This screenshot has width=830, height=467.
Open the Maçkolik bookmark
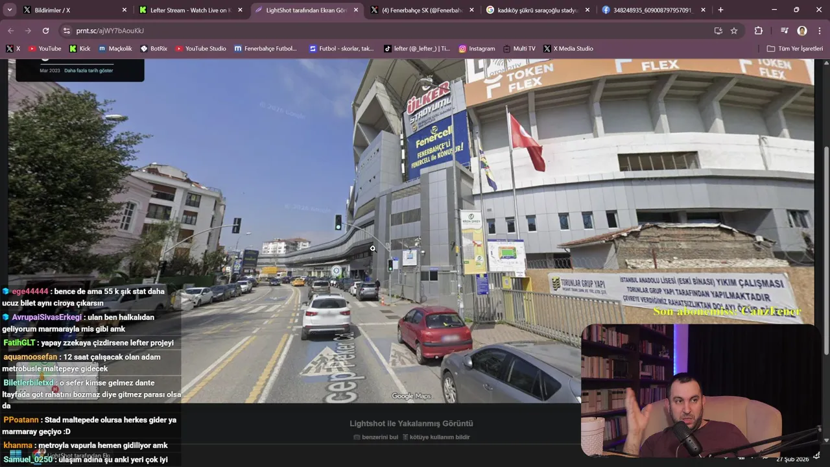115,49
